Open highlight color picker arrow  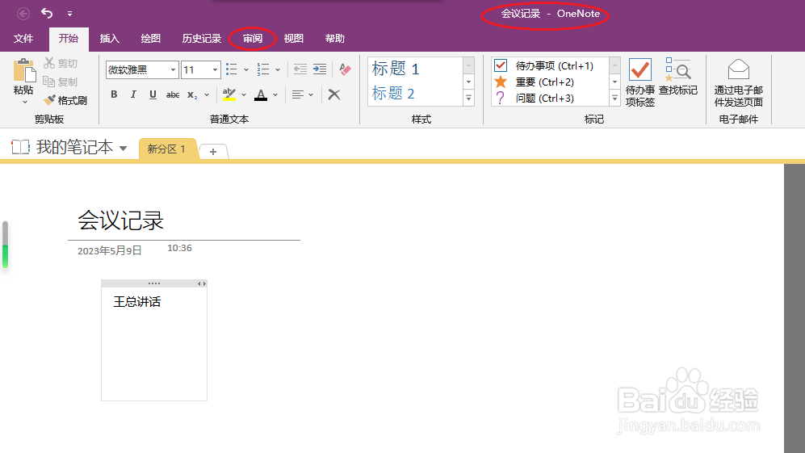tap(244, 95)
